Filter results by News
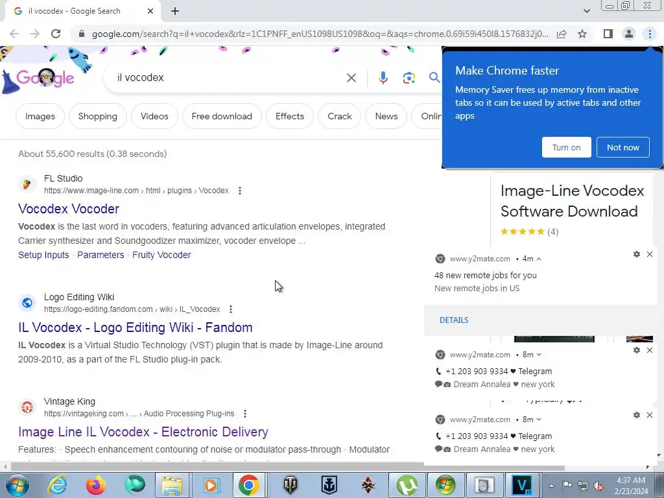Screen dimensions: 664x498 [386, 116]
